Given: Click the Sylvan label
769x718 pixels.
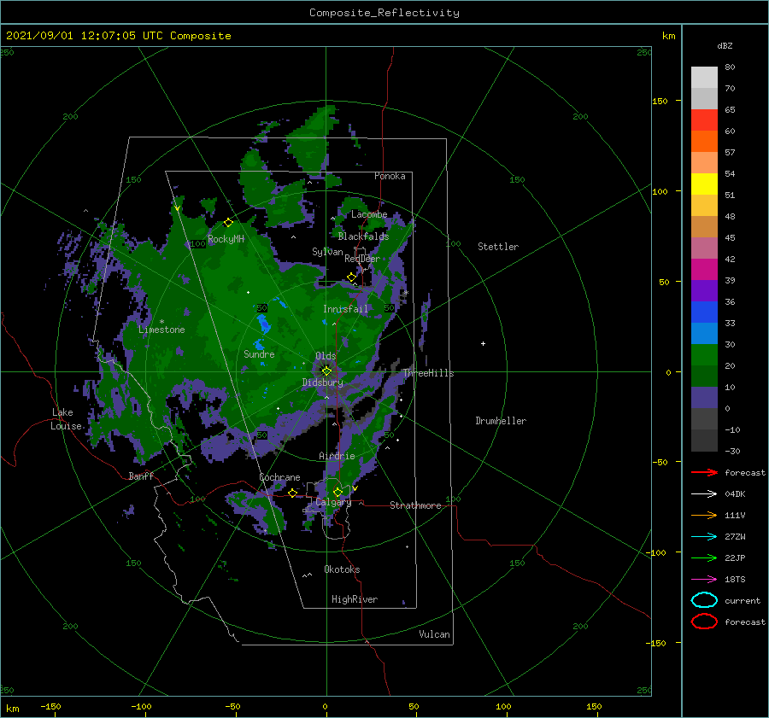Looking at the screenshot, I should coord(327,252).
